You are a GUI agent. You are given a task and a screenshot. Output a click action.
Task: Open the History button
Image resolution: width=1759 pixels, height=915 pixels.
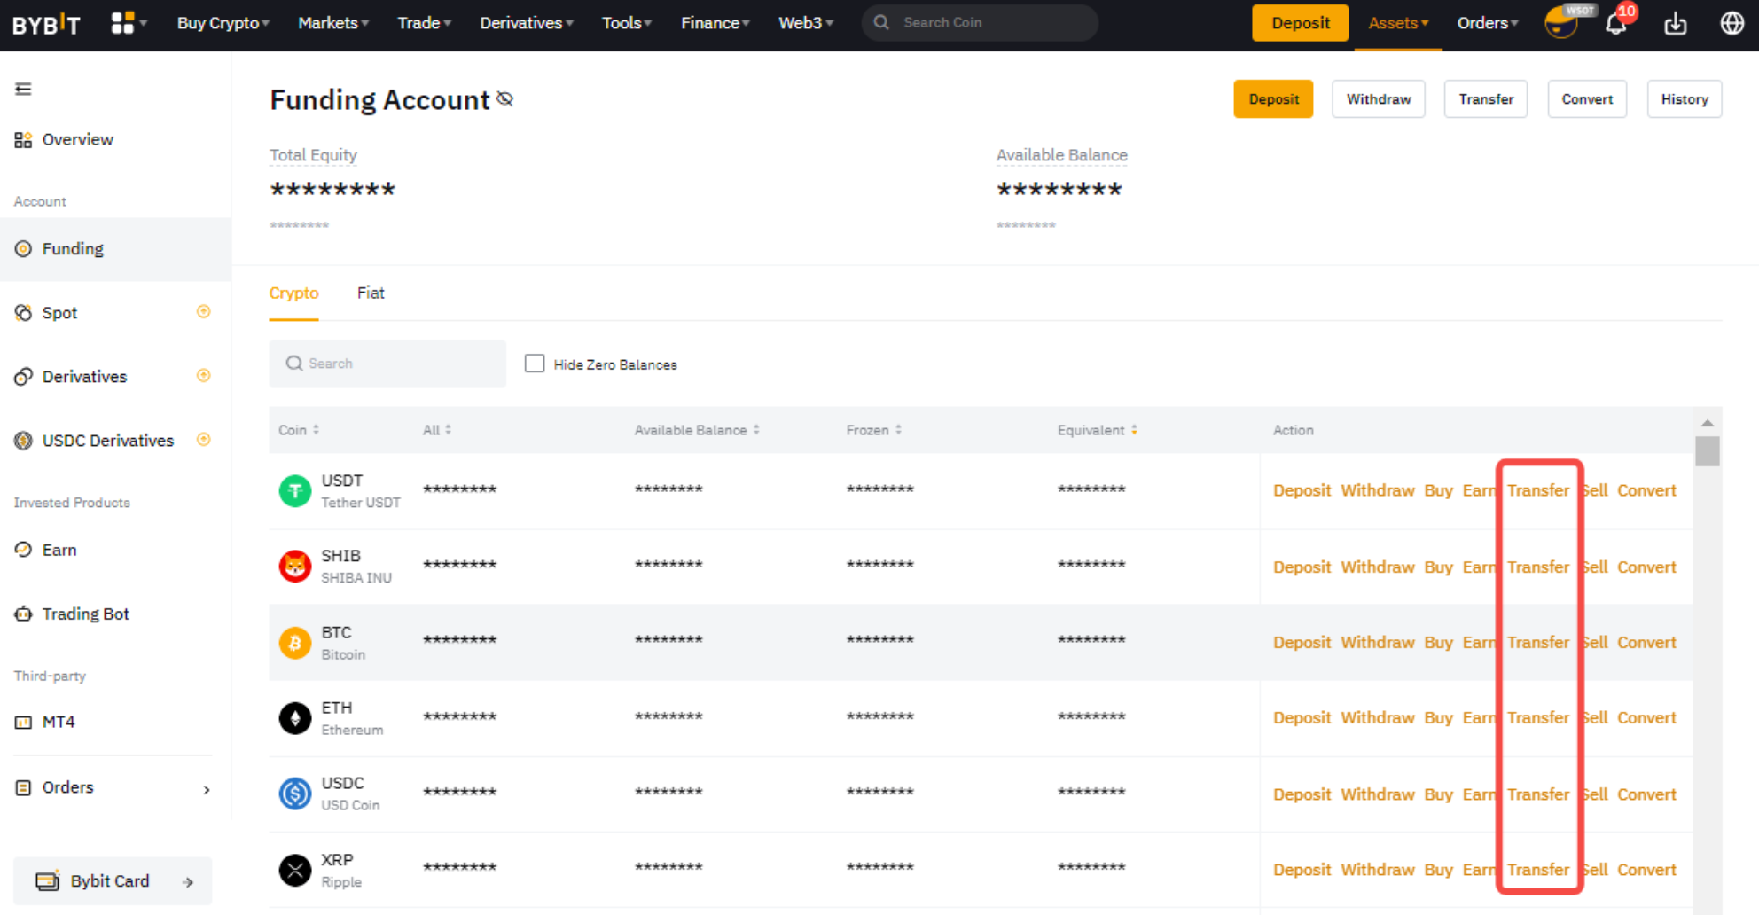point(1685,99)
